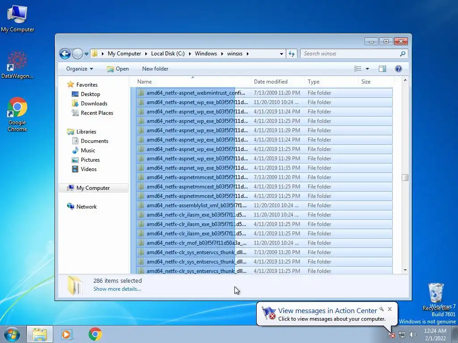Open Google Chrome desktop shortcut
The height and width of the screenshot is (343, 458).
17,114
